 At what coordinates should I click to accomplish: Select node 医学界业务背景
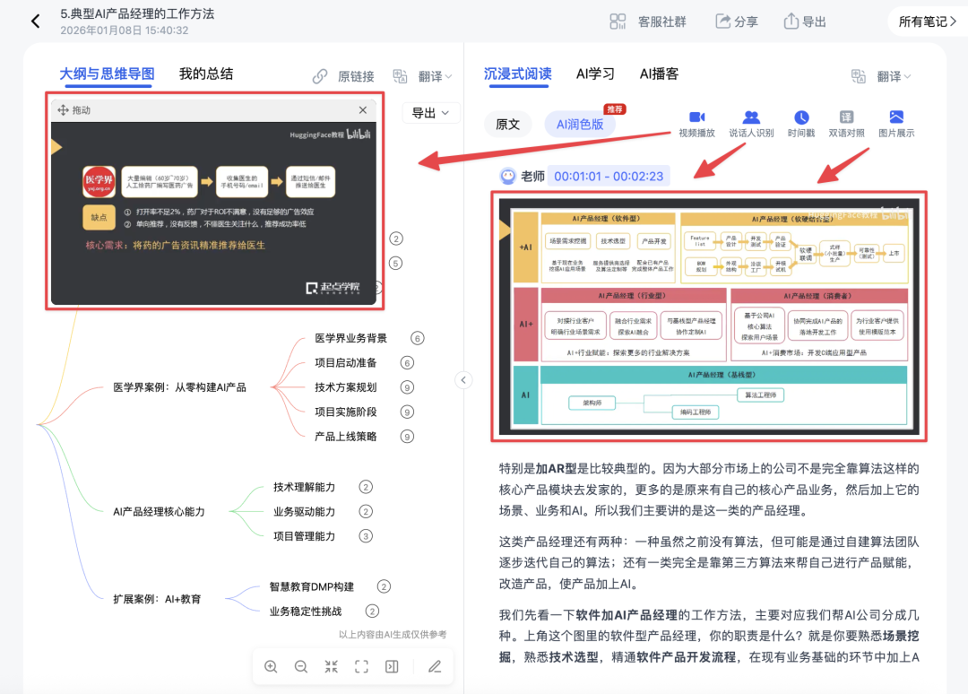click(x=350, y=338)
